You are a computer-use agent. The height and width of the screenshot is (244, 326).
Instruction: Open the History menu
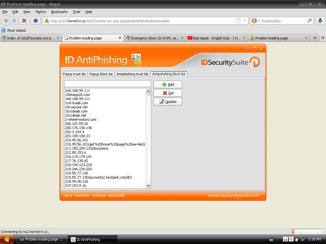(41, 12)
